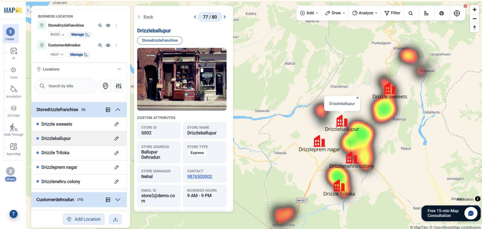The width and height of the screenshot is (482, 229).
Task: Zoom in on the map
Action: 474,10
